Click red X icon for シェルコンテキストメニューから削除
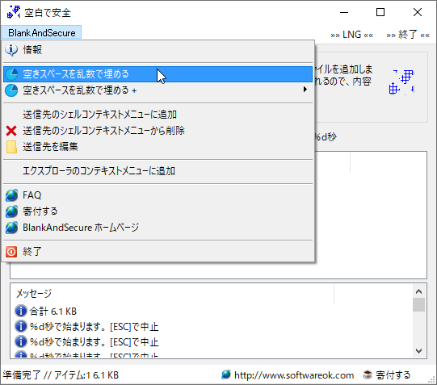This screenshot has width=437, height=385. 11,131
